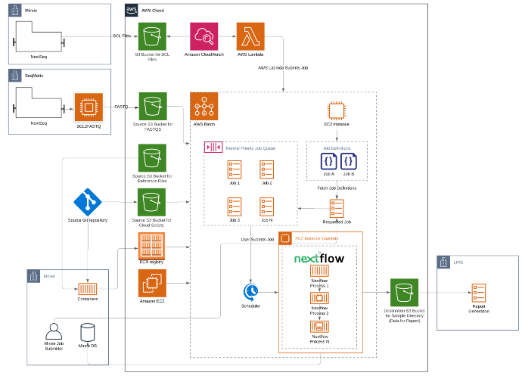Screen dimensions: 522x382
Task: Select the Report Generation icon
Action: [x=479, y=293]
